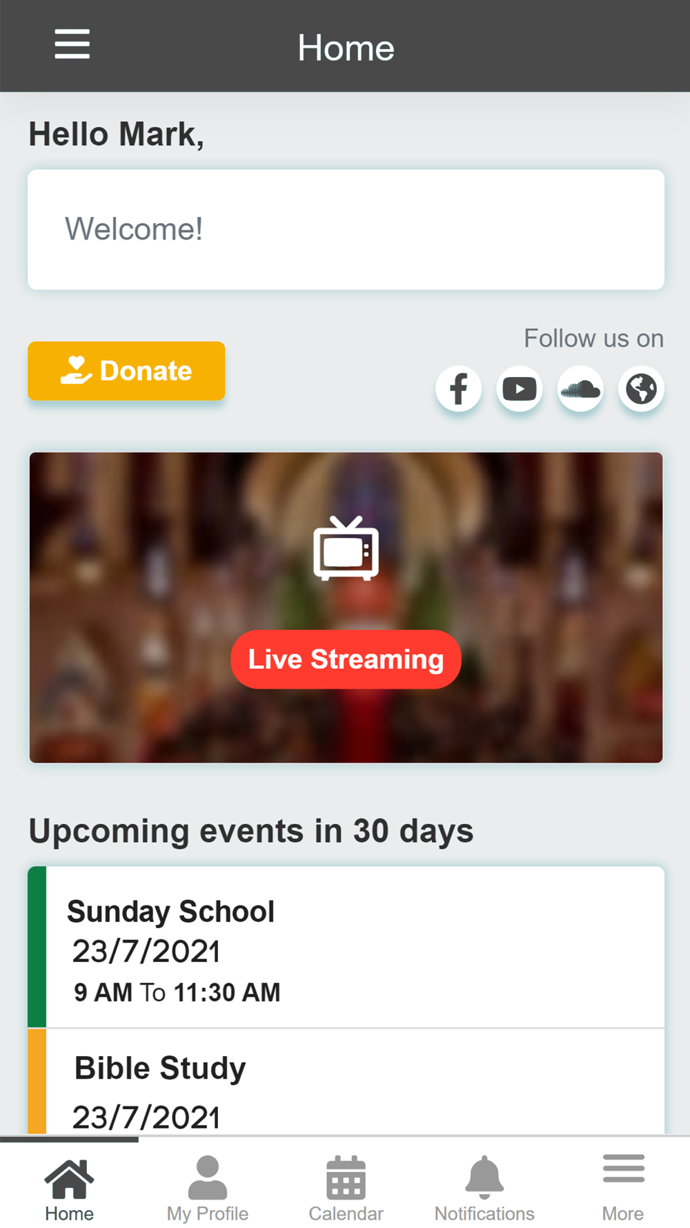Visit the website globe icon
Screen dimensions: 690x1228
641,388
